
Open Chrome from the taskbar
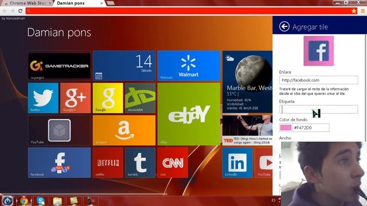pos(24,201)
